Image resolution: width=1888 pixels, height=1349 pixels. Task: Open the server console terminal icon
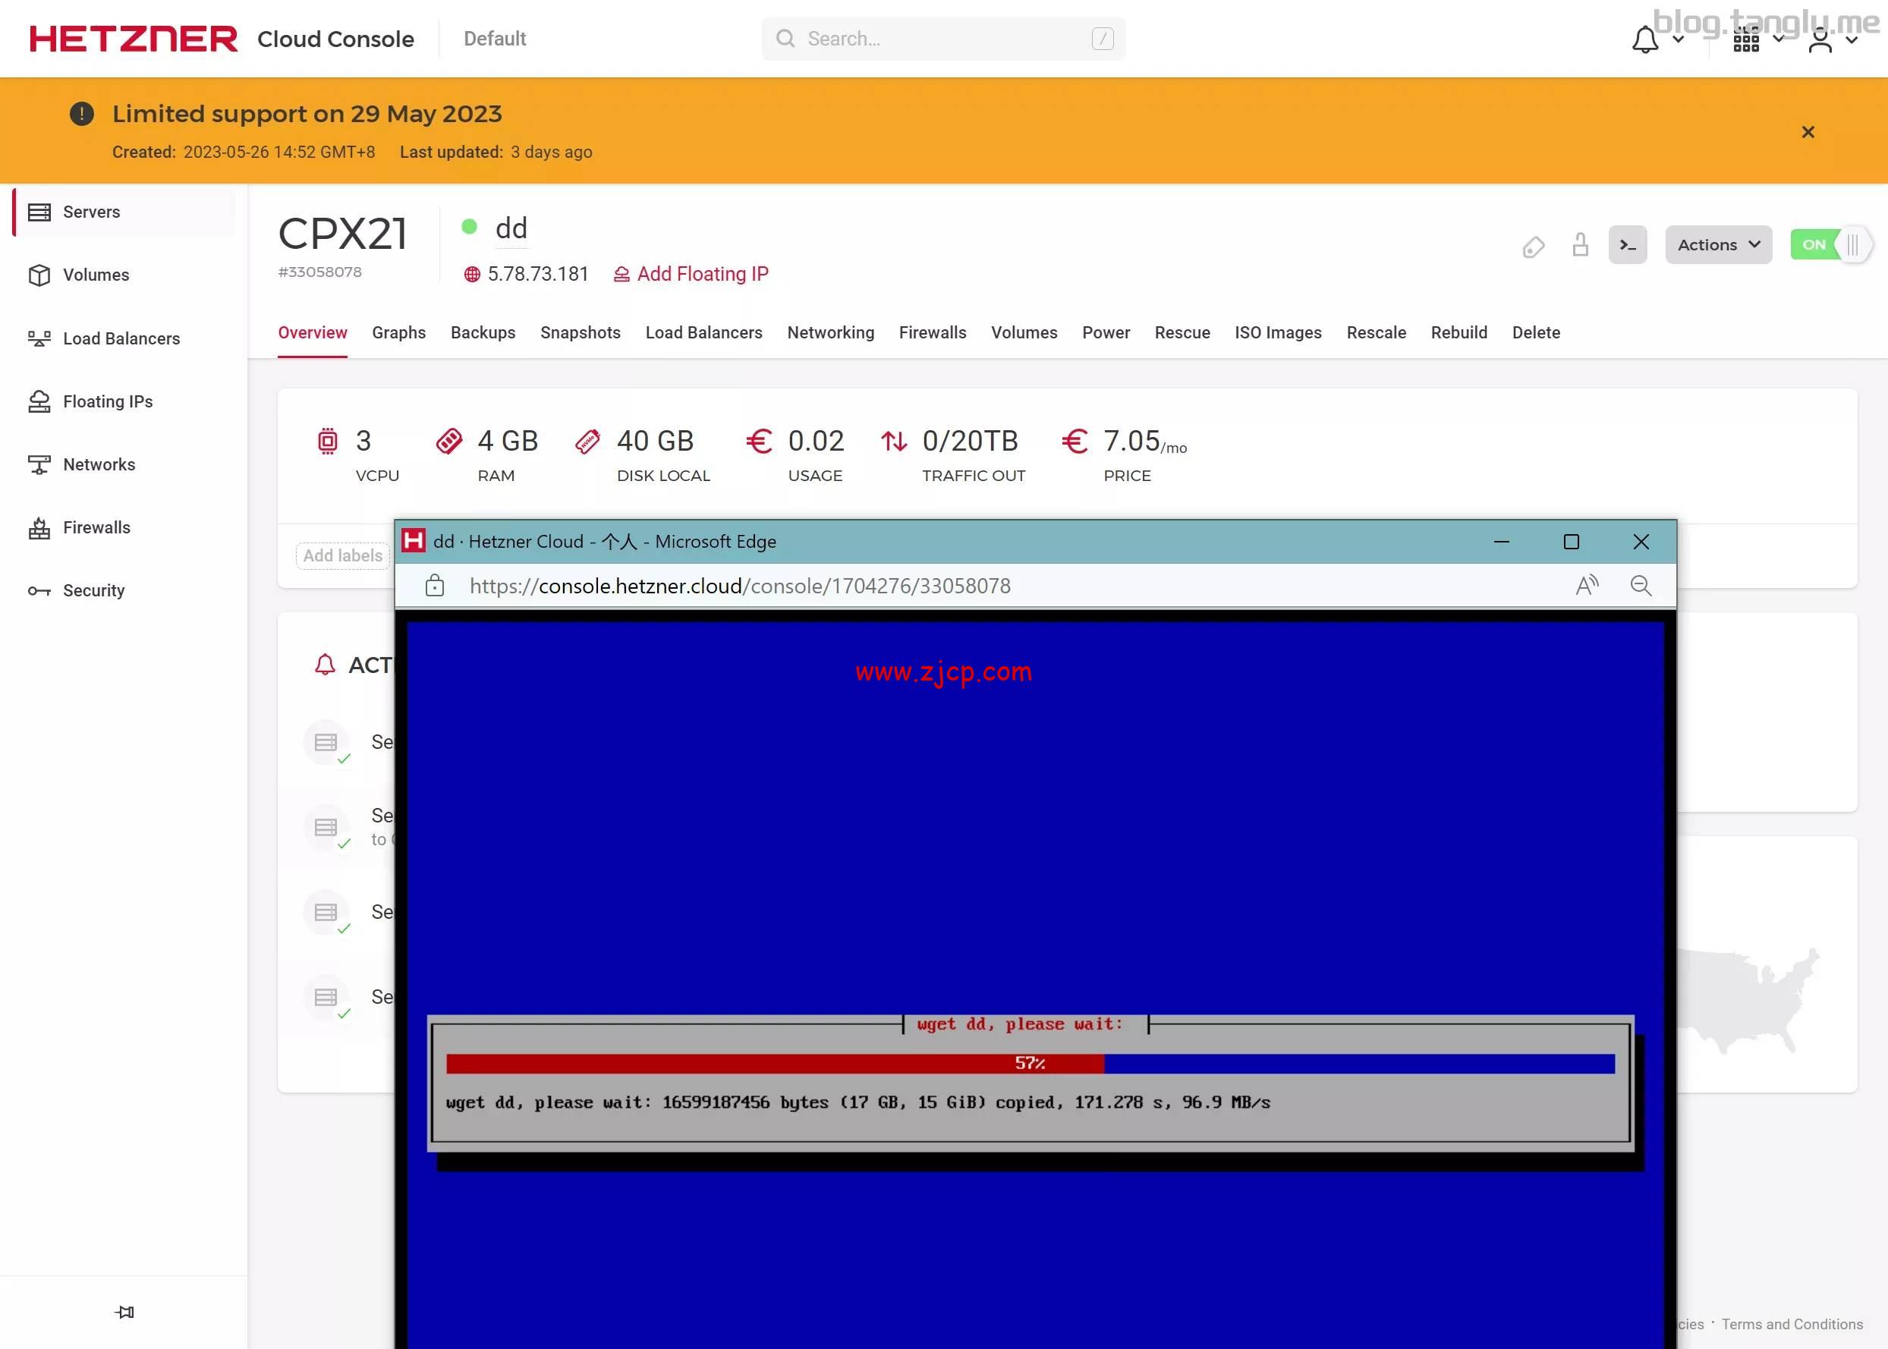coord(1627,245)
